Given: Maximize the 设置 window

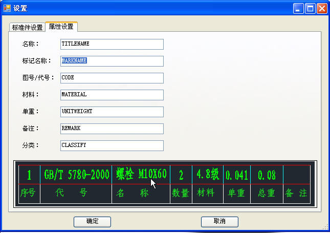Looking at the screenshot, I should click(310, 8).
